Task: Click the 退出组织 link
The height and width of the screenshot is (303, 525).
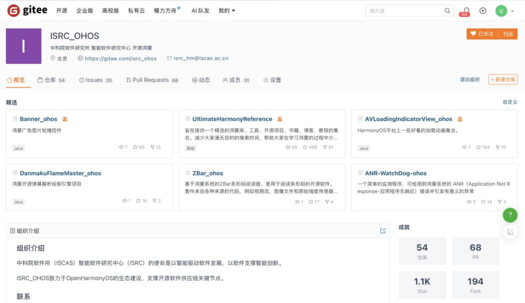Action: point(470,79)
